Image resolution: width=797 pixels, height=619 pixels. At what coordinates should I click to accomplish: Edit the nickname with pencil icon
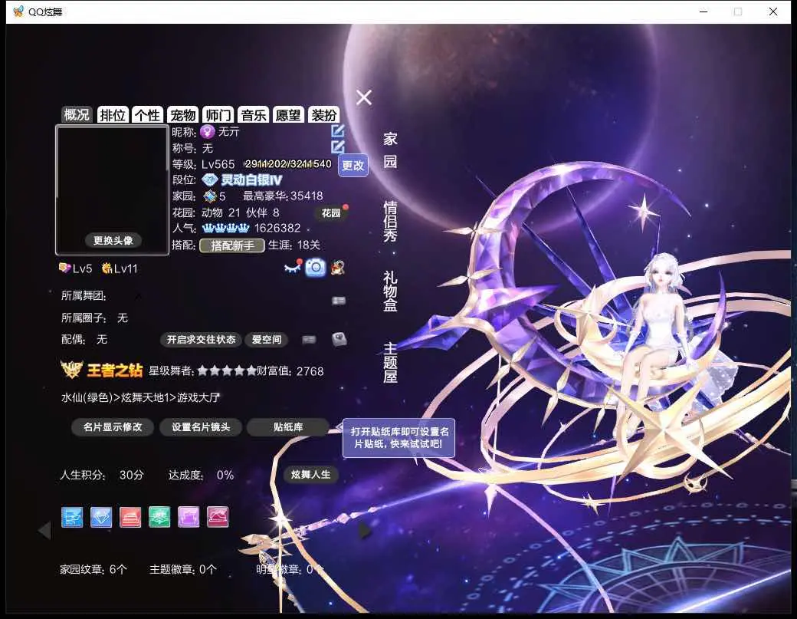coord(337,131)
